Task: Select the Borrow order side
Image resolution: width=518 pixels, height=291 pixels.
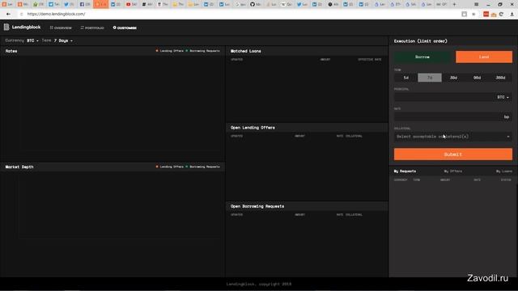Action: click(422, 57)
